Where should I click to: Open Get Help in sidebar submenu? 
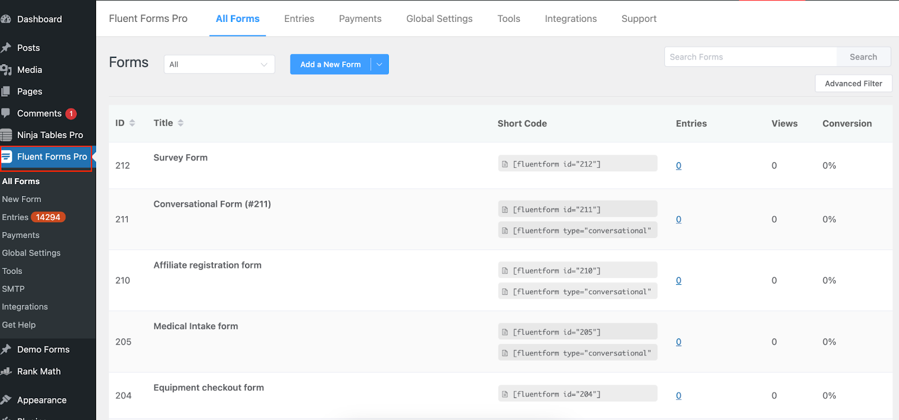click(19, 325)
